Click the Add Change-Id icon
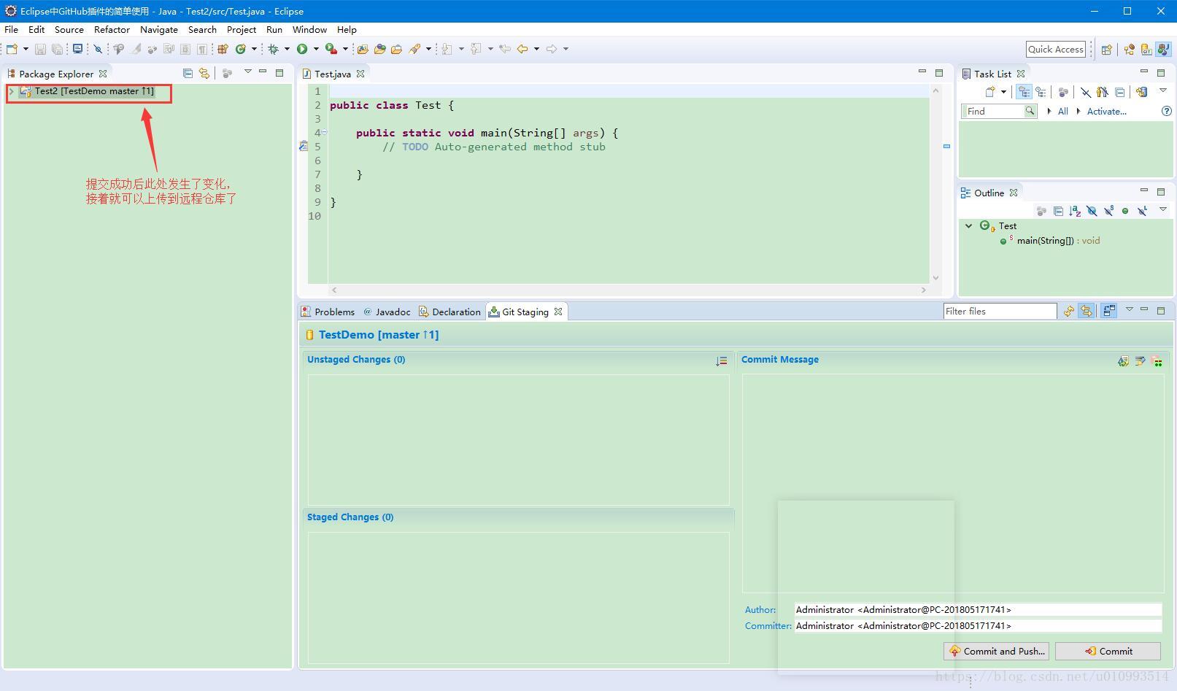This screenshot has width=1177, height=691. point(1157,360)
